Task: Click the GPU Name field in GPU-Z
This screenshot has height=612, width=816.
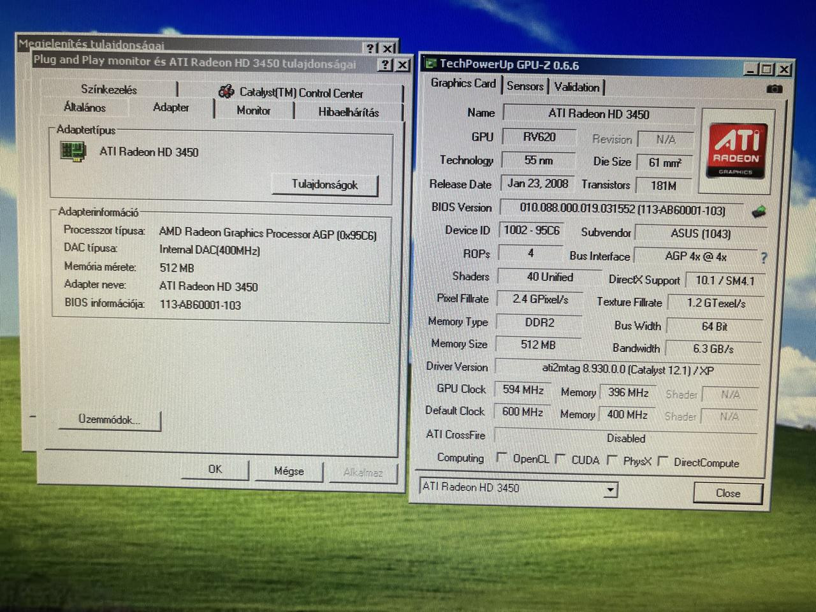Action: 599,114
